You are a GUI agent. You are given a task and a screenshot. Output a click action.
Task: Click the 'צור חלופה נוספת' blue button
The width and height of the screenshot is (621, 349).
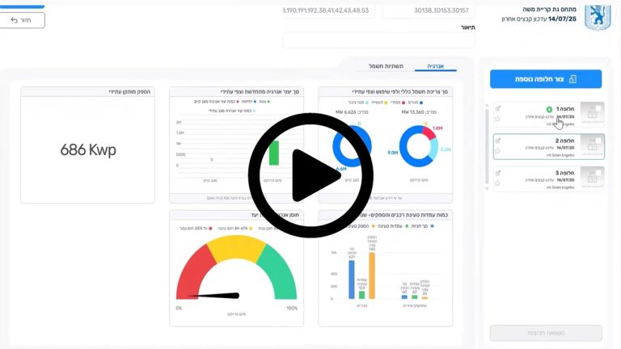[546, 79]
